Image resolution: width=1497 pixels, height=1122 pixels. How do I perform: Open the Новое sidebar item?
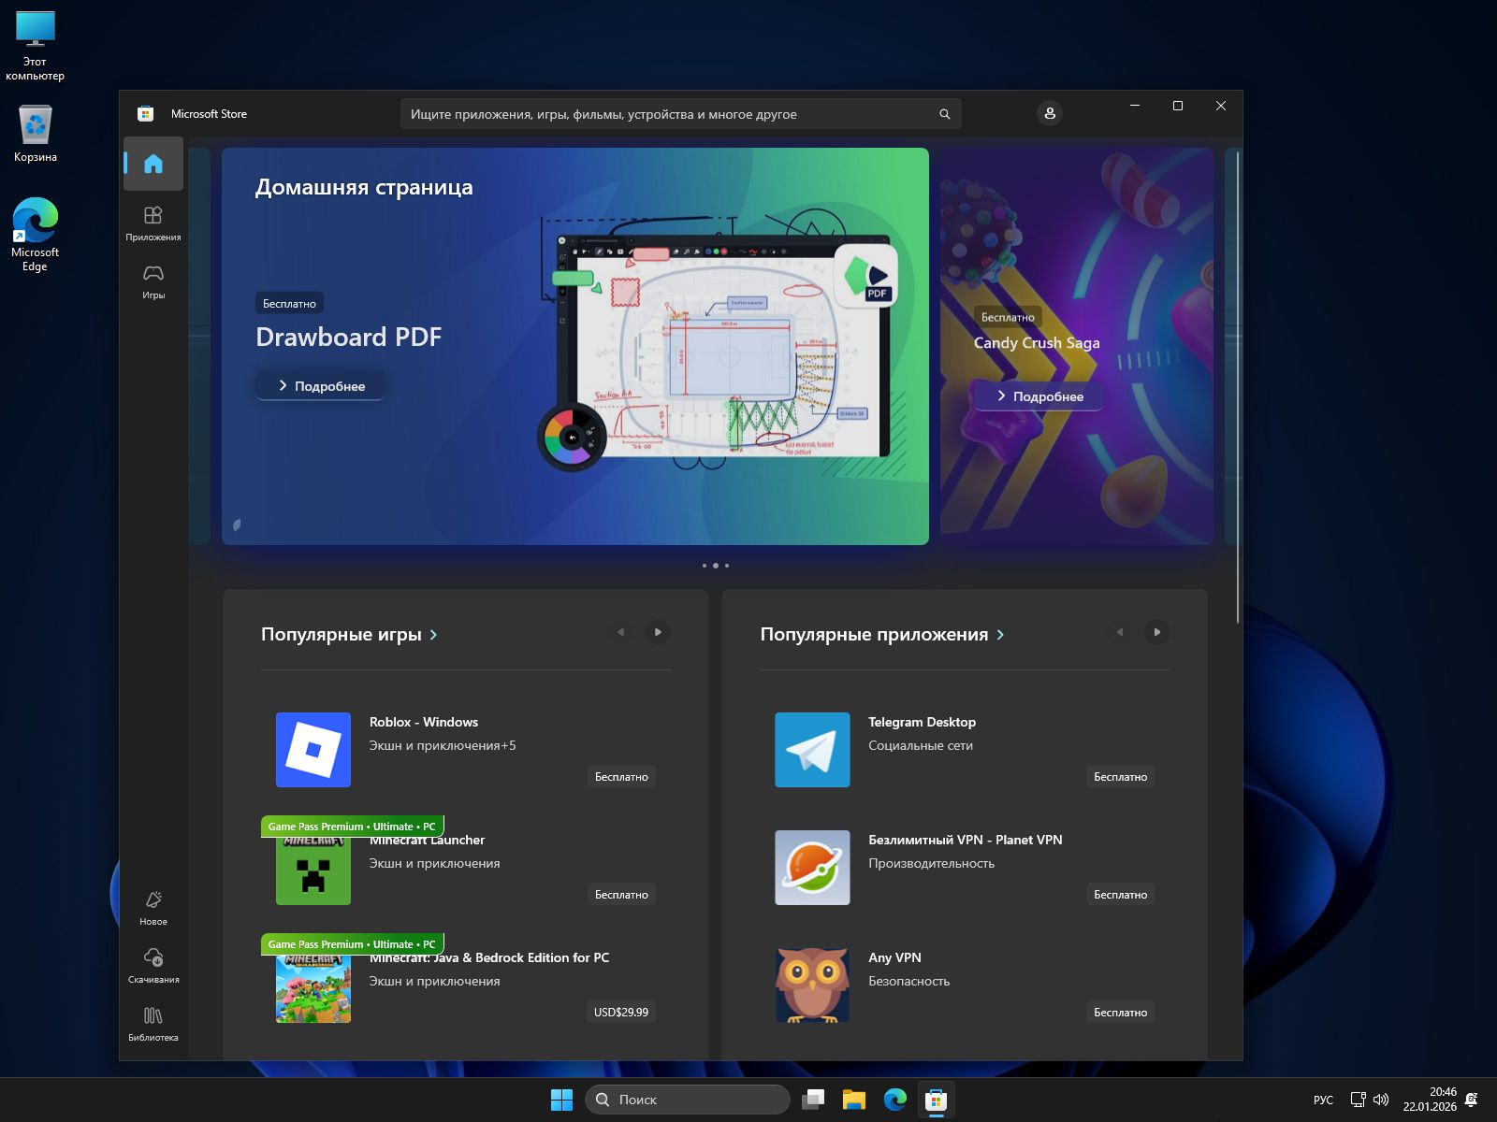(153, 908)
